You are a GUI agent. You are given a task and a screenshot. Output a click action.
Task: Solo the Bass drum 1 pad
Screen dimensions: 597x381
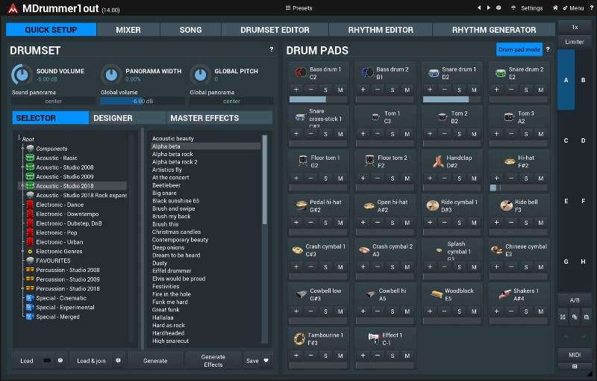pyautogui.click(x=325, y=90)
